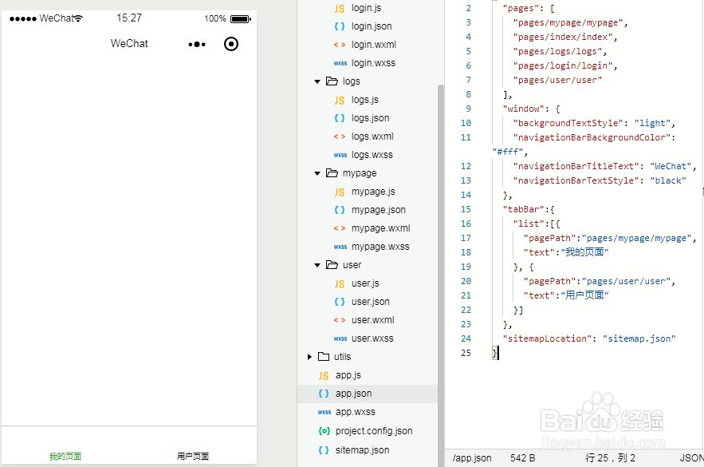The width and height of the screenshot is (704, 467).
Task: Click the "black" value on line 13
Action: [x=668, y=180]
